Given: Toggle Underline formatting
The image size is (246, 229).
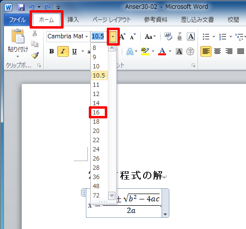Looking at the screenshot, I should (x=74, y=51).
